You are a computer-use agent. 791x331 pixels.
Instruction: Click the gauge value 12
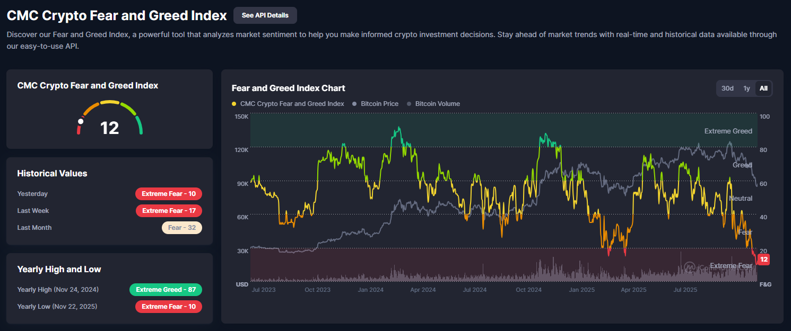(x=110, y=128)
